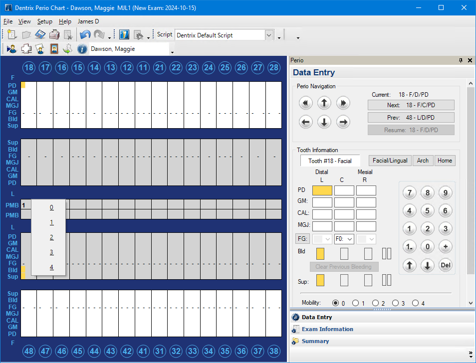Click the New Exam icon in toolbar
The width and height of the screenshot is (476, 363).
pos(12,35)
